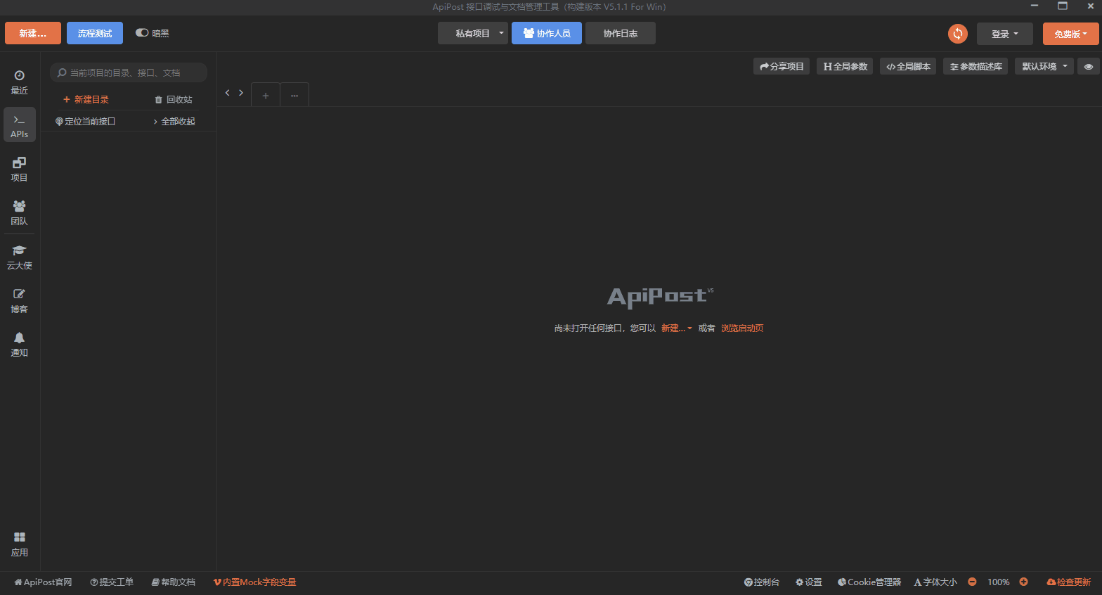Click the orange sync refresh icon

(x=957, y=34)
